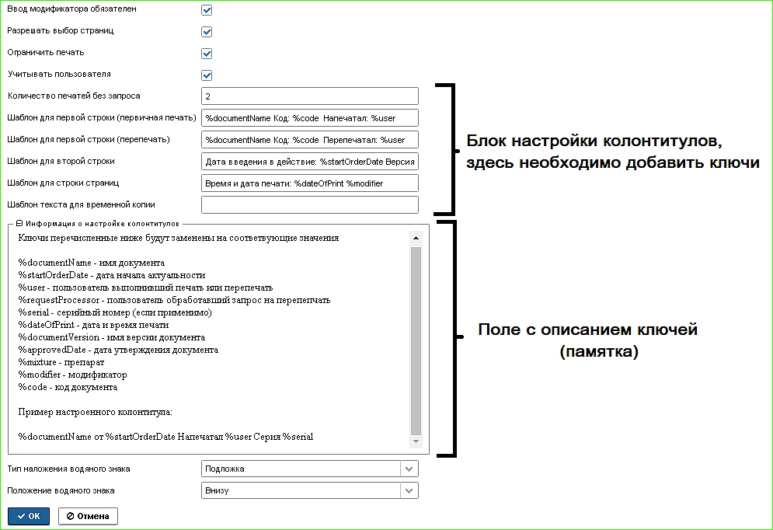Click "%mixture - препарат" line
This screenshot has height=530, width=773.
pos(61,362)
